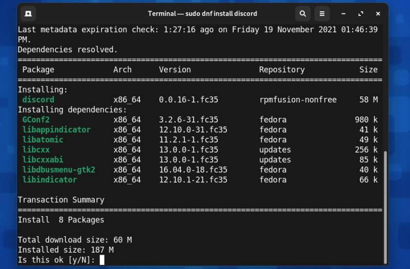
Task: Restore the Terminal window size
Action: point(361,13)
